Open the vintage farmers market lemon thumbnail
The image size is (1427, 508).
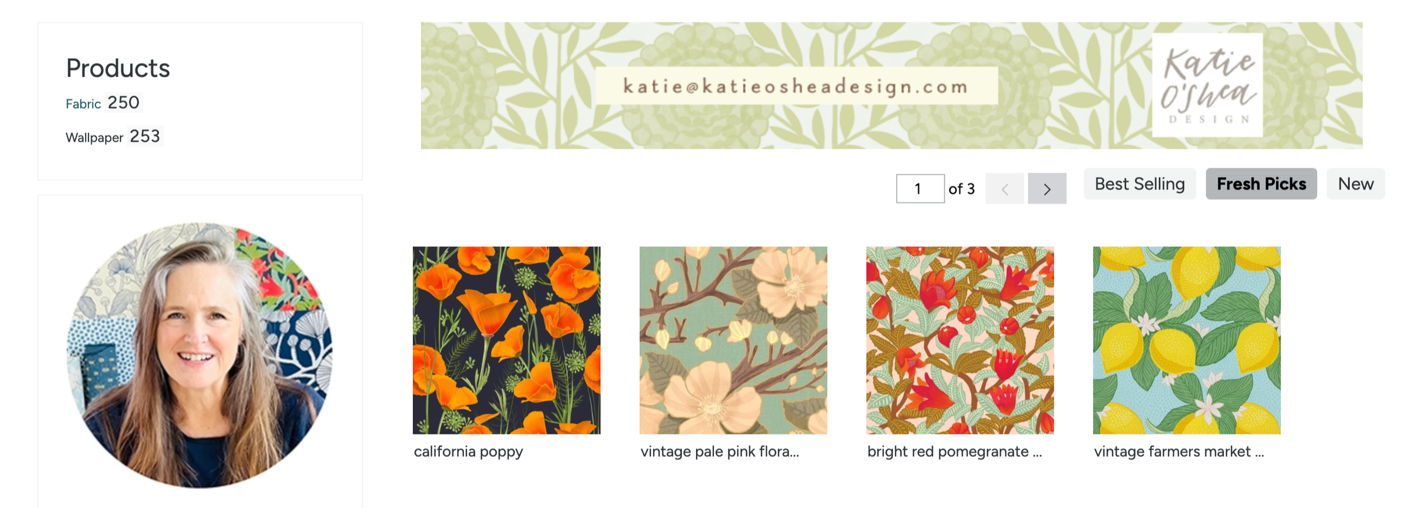1187,340
